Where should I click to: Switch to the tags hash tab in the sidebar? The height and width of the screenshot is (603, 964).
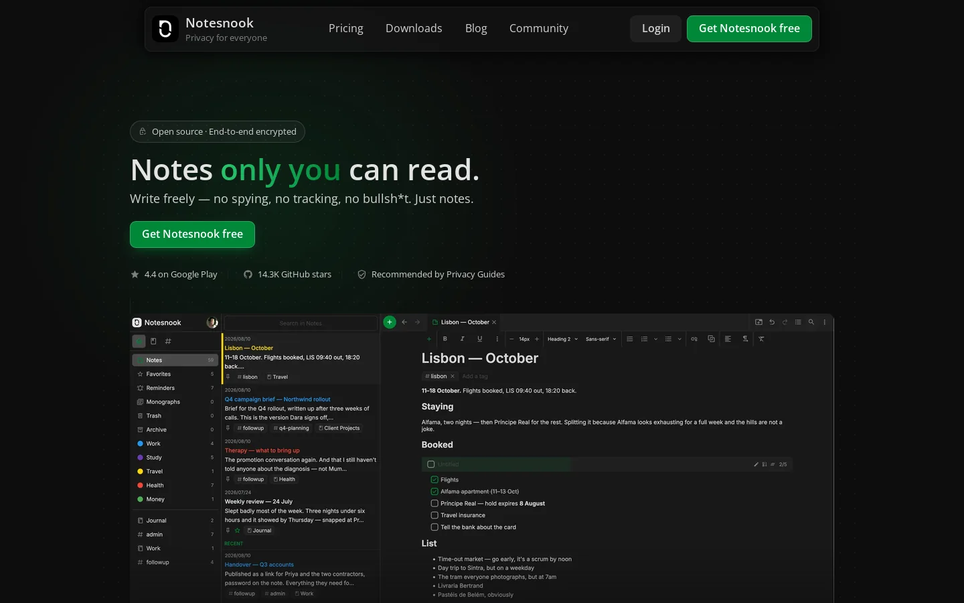[x=168, y=341]
